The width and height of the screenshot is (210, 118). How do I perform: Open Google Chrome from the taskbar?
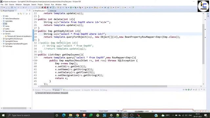pos(77,115)
